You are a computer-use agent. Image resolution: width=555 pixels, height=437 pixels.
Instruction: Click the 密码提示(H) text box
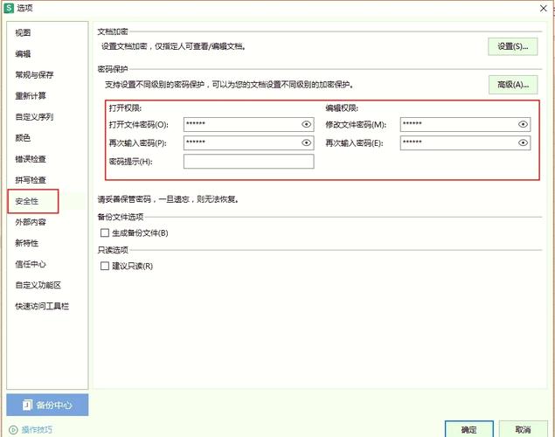coord(248,162)
